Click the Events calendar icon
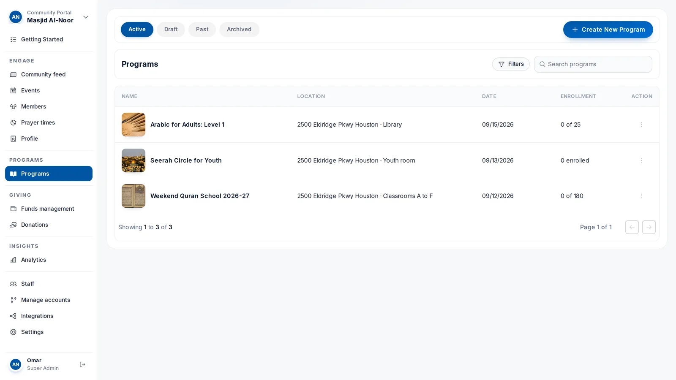This screenshot has width=676, height=380. click(13, 90)
